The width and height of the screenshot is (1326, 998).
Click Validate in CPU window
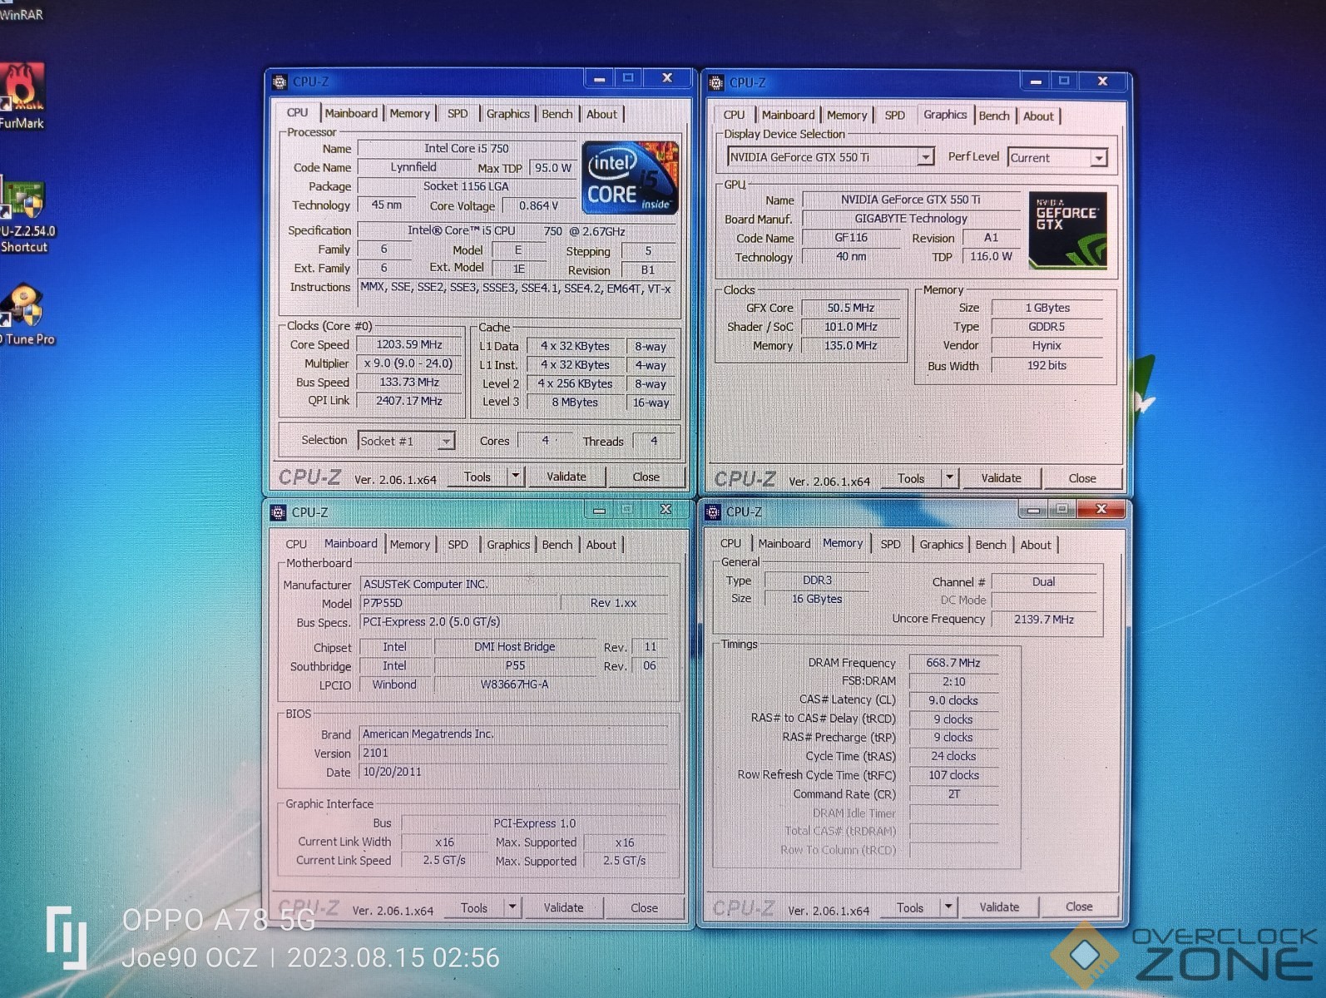567,477
